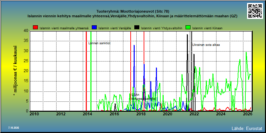The height and width of the screenshot is (133, 266).
Task: Click the gray vertical Ukraine war marker line
Action: coord(192,71)
